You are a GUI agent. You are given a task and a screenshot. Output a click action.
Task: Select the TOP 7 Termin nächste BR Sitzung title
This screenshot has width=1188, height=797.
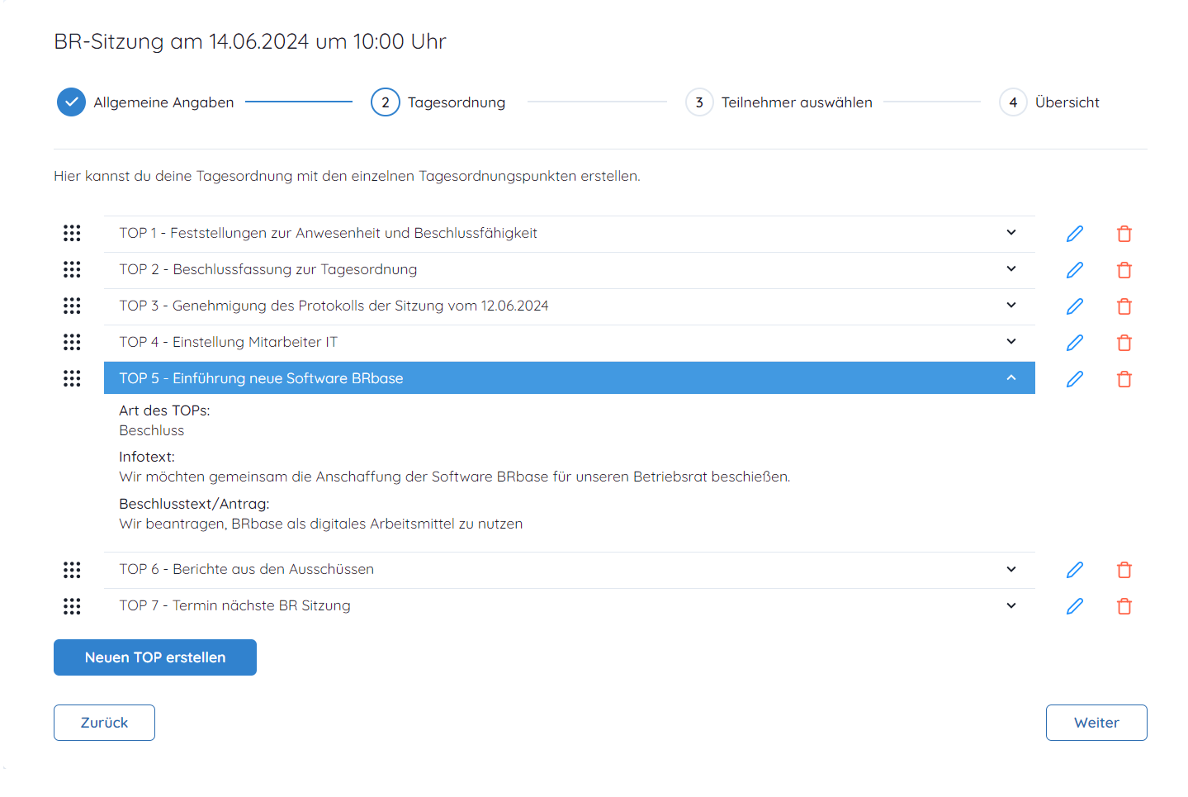[234, 605]
